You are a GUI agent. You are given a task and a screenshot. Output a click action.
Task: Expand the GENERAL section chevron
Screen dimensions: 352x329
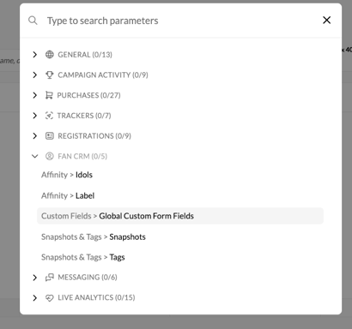35,54
